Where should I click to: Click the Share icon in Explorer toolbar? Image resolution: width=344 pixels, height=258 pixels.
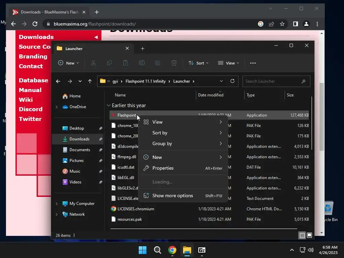tap(158, 63)
